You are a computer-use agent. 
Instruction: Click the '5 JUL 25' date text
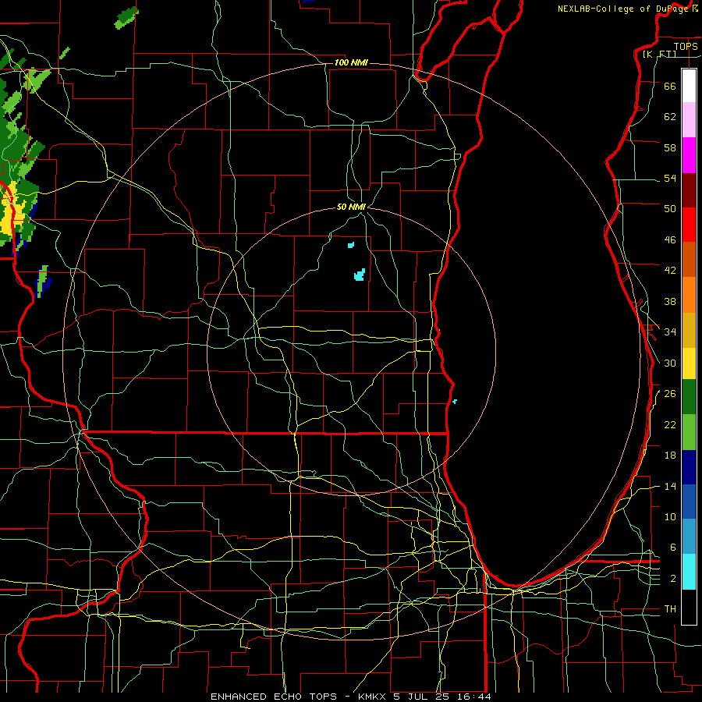point(423,697)
